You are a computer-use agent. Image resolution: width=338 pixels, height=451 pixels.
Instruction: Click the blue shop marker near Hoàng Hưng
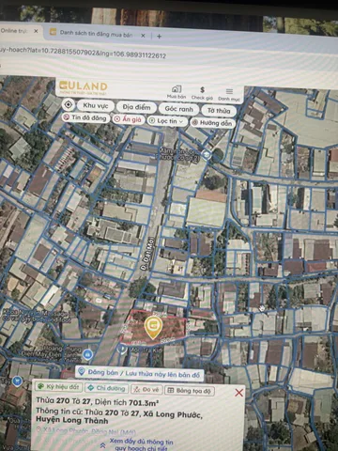click(88, 354)
